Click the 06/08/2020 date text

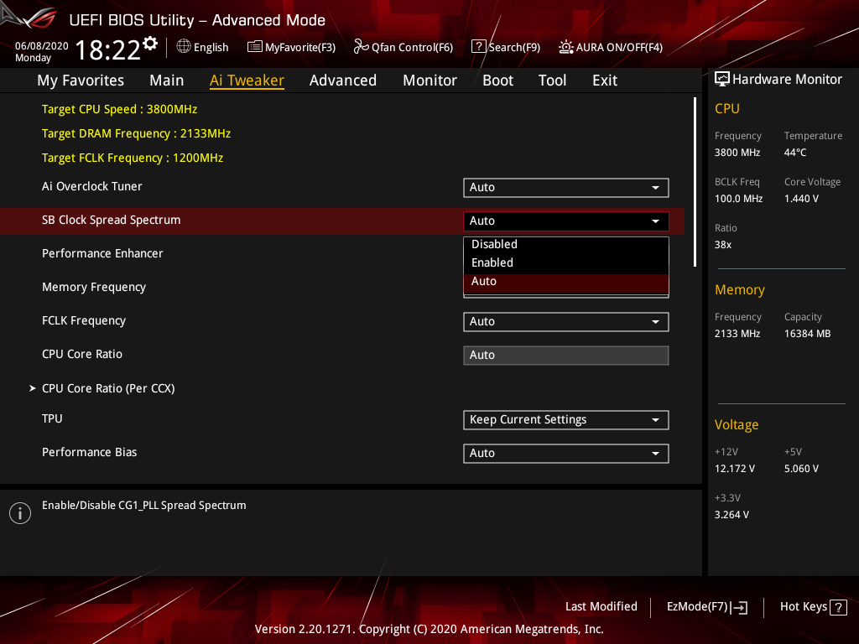42,46
